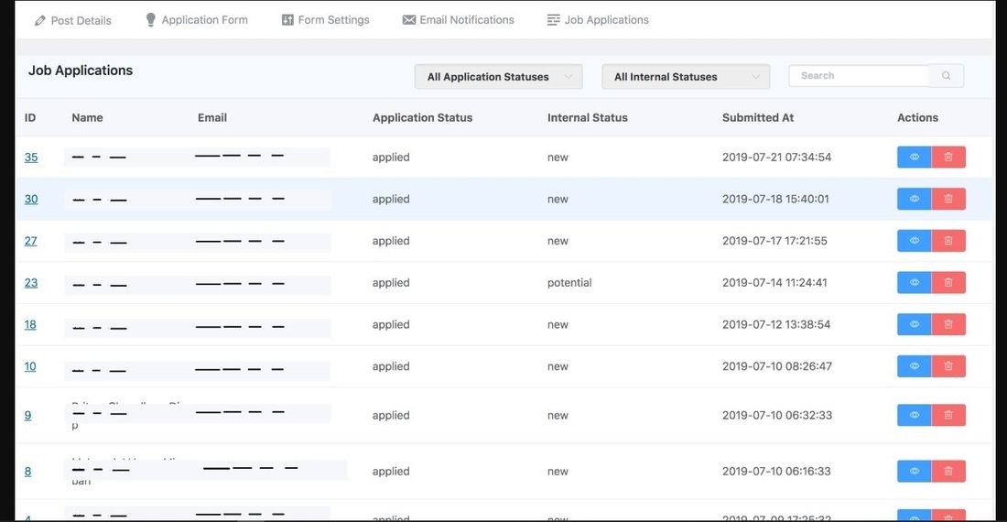View application 18 with eye icon
This screenshot has width=1007, height=522.
click(x=914, y=324)
